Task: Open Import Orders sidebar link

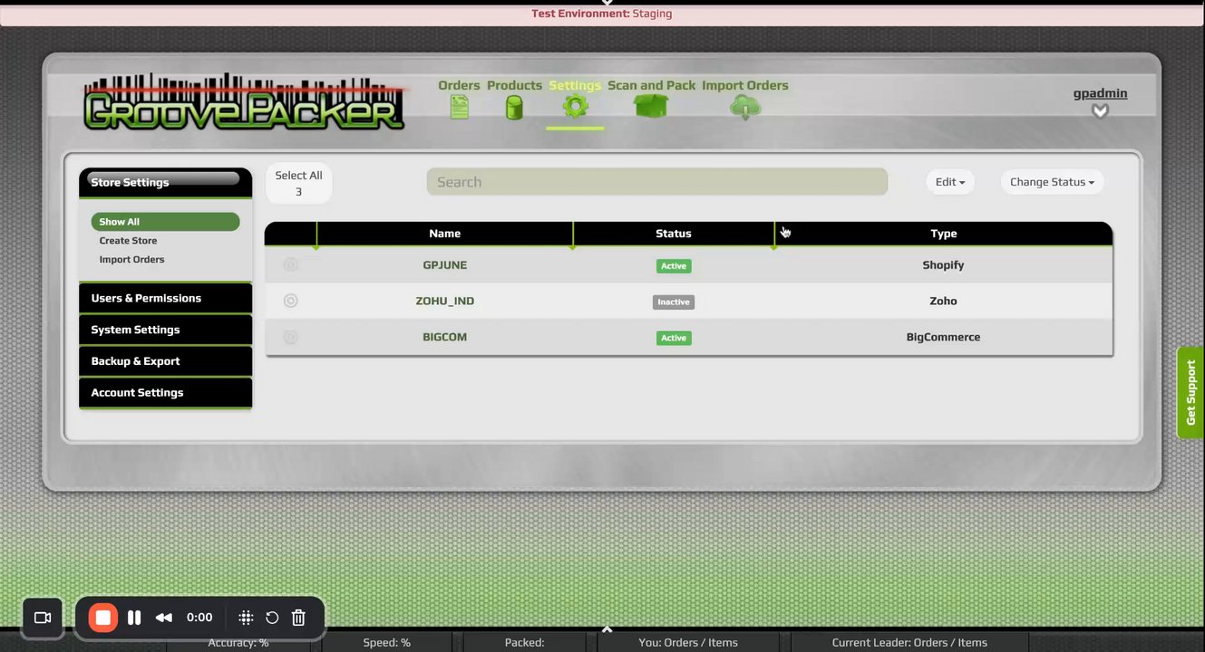Action: click(x=131, y=260)
